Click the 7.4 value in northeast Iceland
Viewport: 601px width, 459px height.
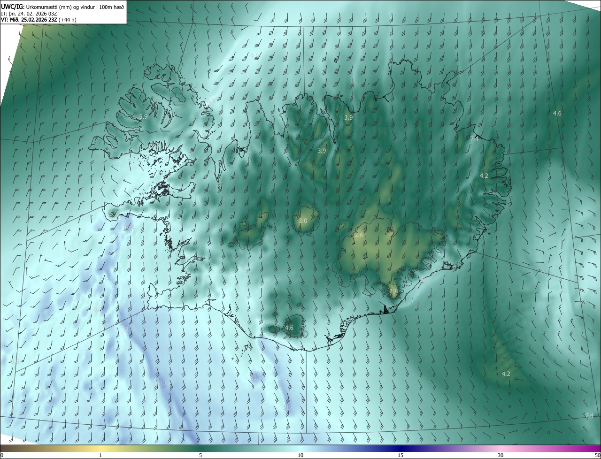[x=474, y=138]
